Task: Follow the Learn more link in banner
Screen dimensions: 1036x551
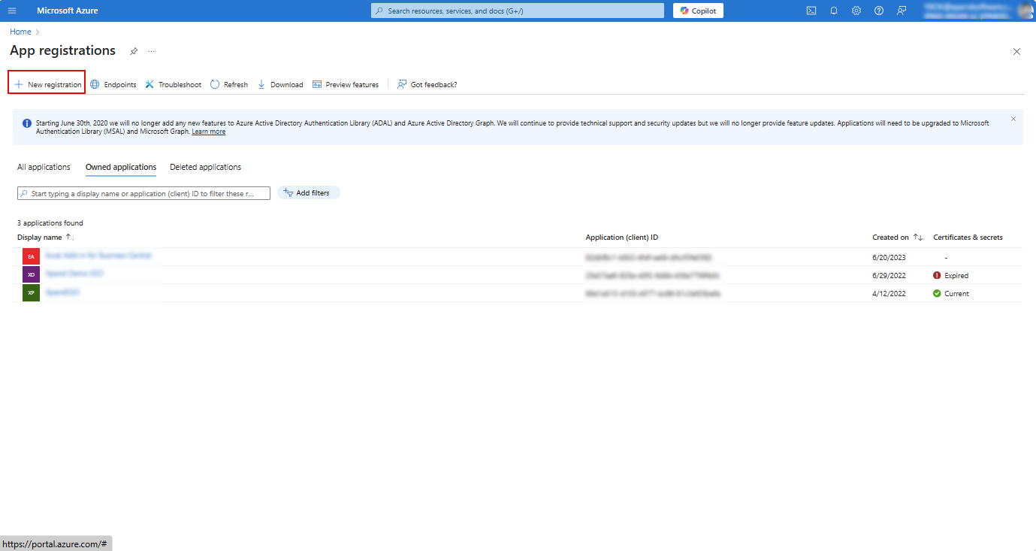Action: point(208,132)
